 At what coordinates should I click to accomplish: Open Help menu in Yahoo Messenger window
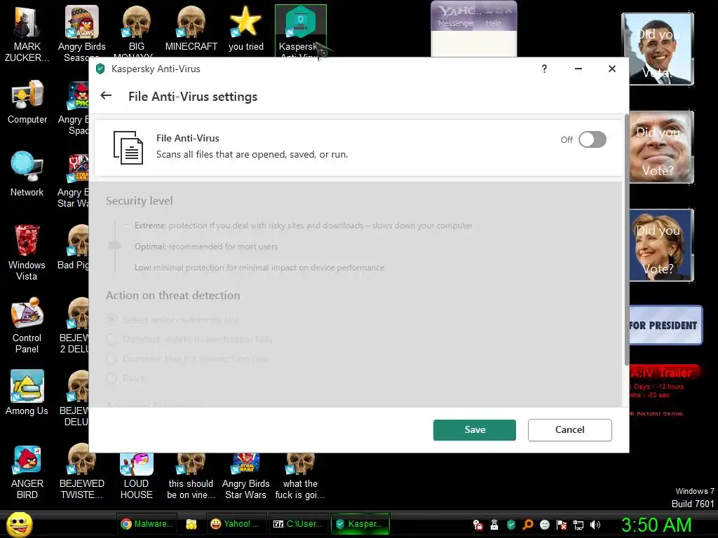493,23
